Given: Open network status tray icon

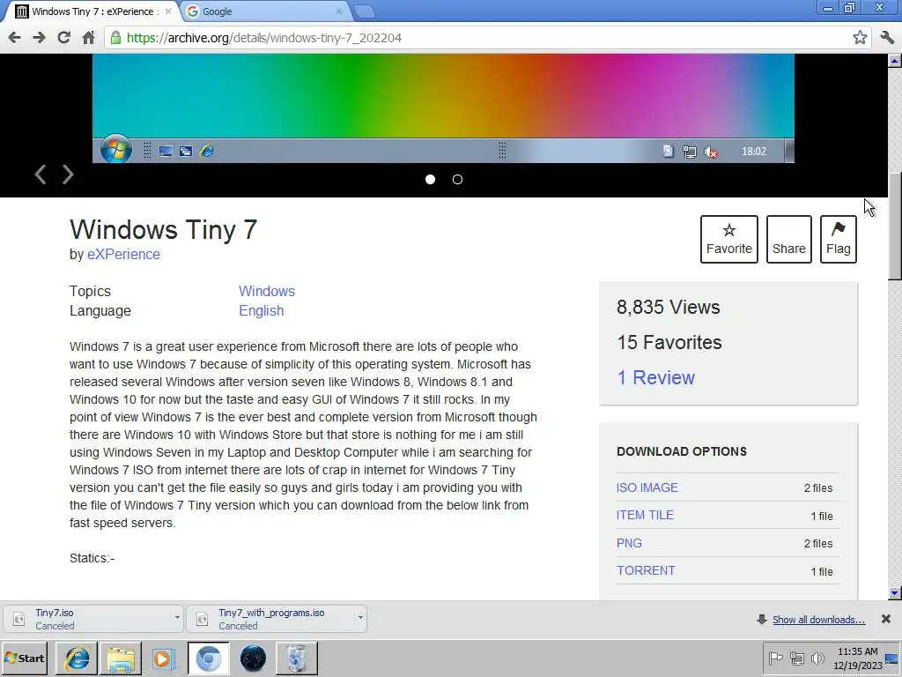Looking at the screenshot, I should 796,658.
